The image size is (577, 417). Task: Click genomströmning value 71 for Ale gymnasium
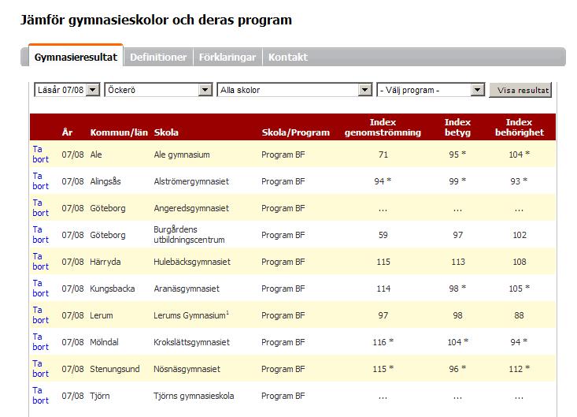tap(383, 155)
